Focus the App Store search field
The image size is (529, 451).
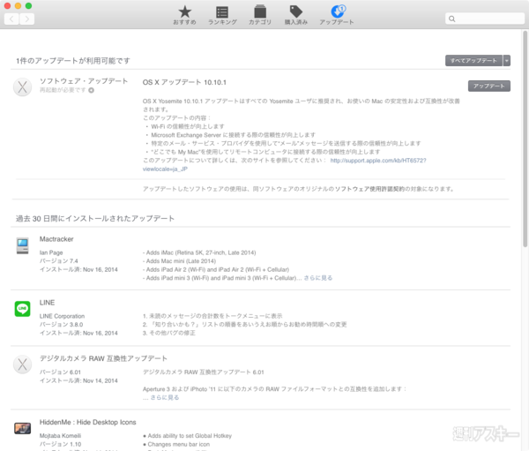pyautogui.click(x=484, y=19)
